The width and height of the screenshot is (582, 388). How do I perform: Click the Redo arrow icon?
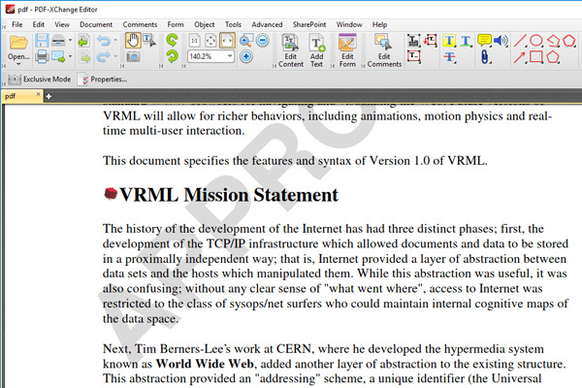pos(104,57)
